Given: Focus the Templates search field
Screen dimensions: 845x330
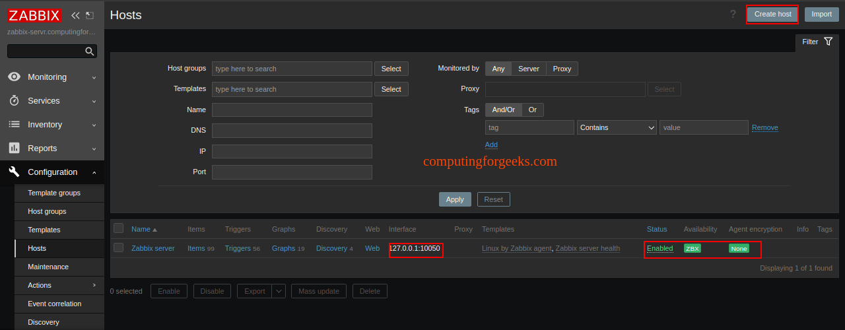Looking at the screenshot, I should [x=292, y=89].
